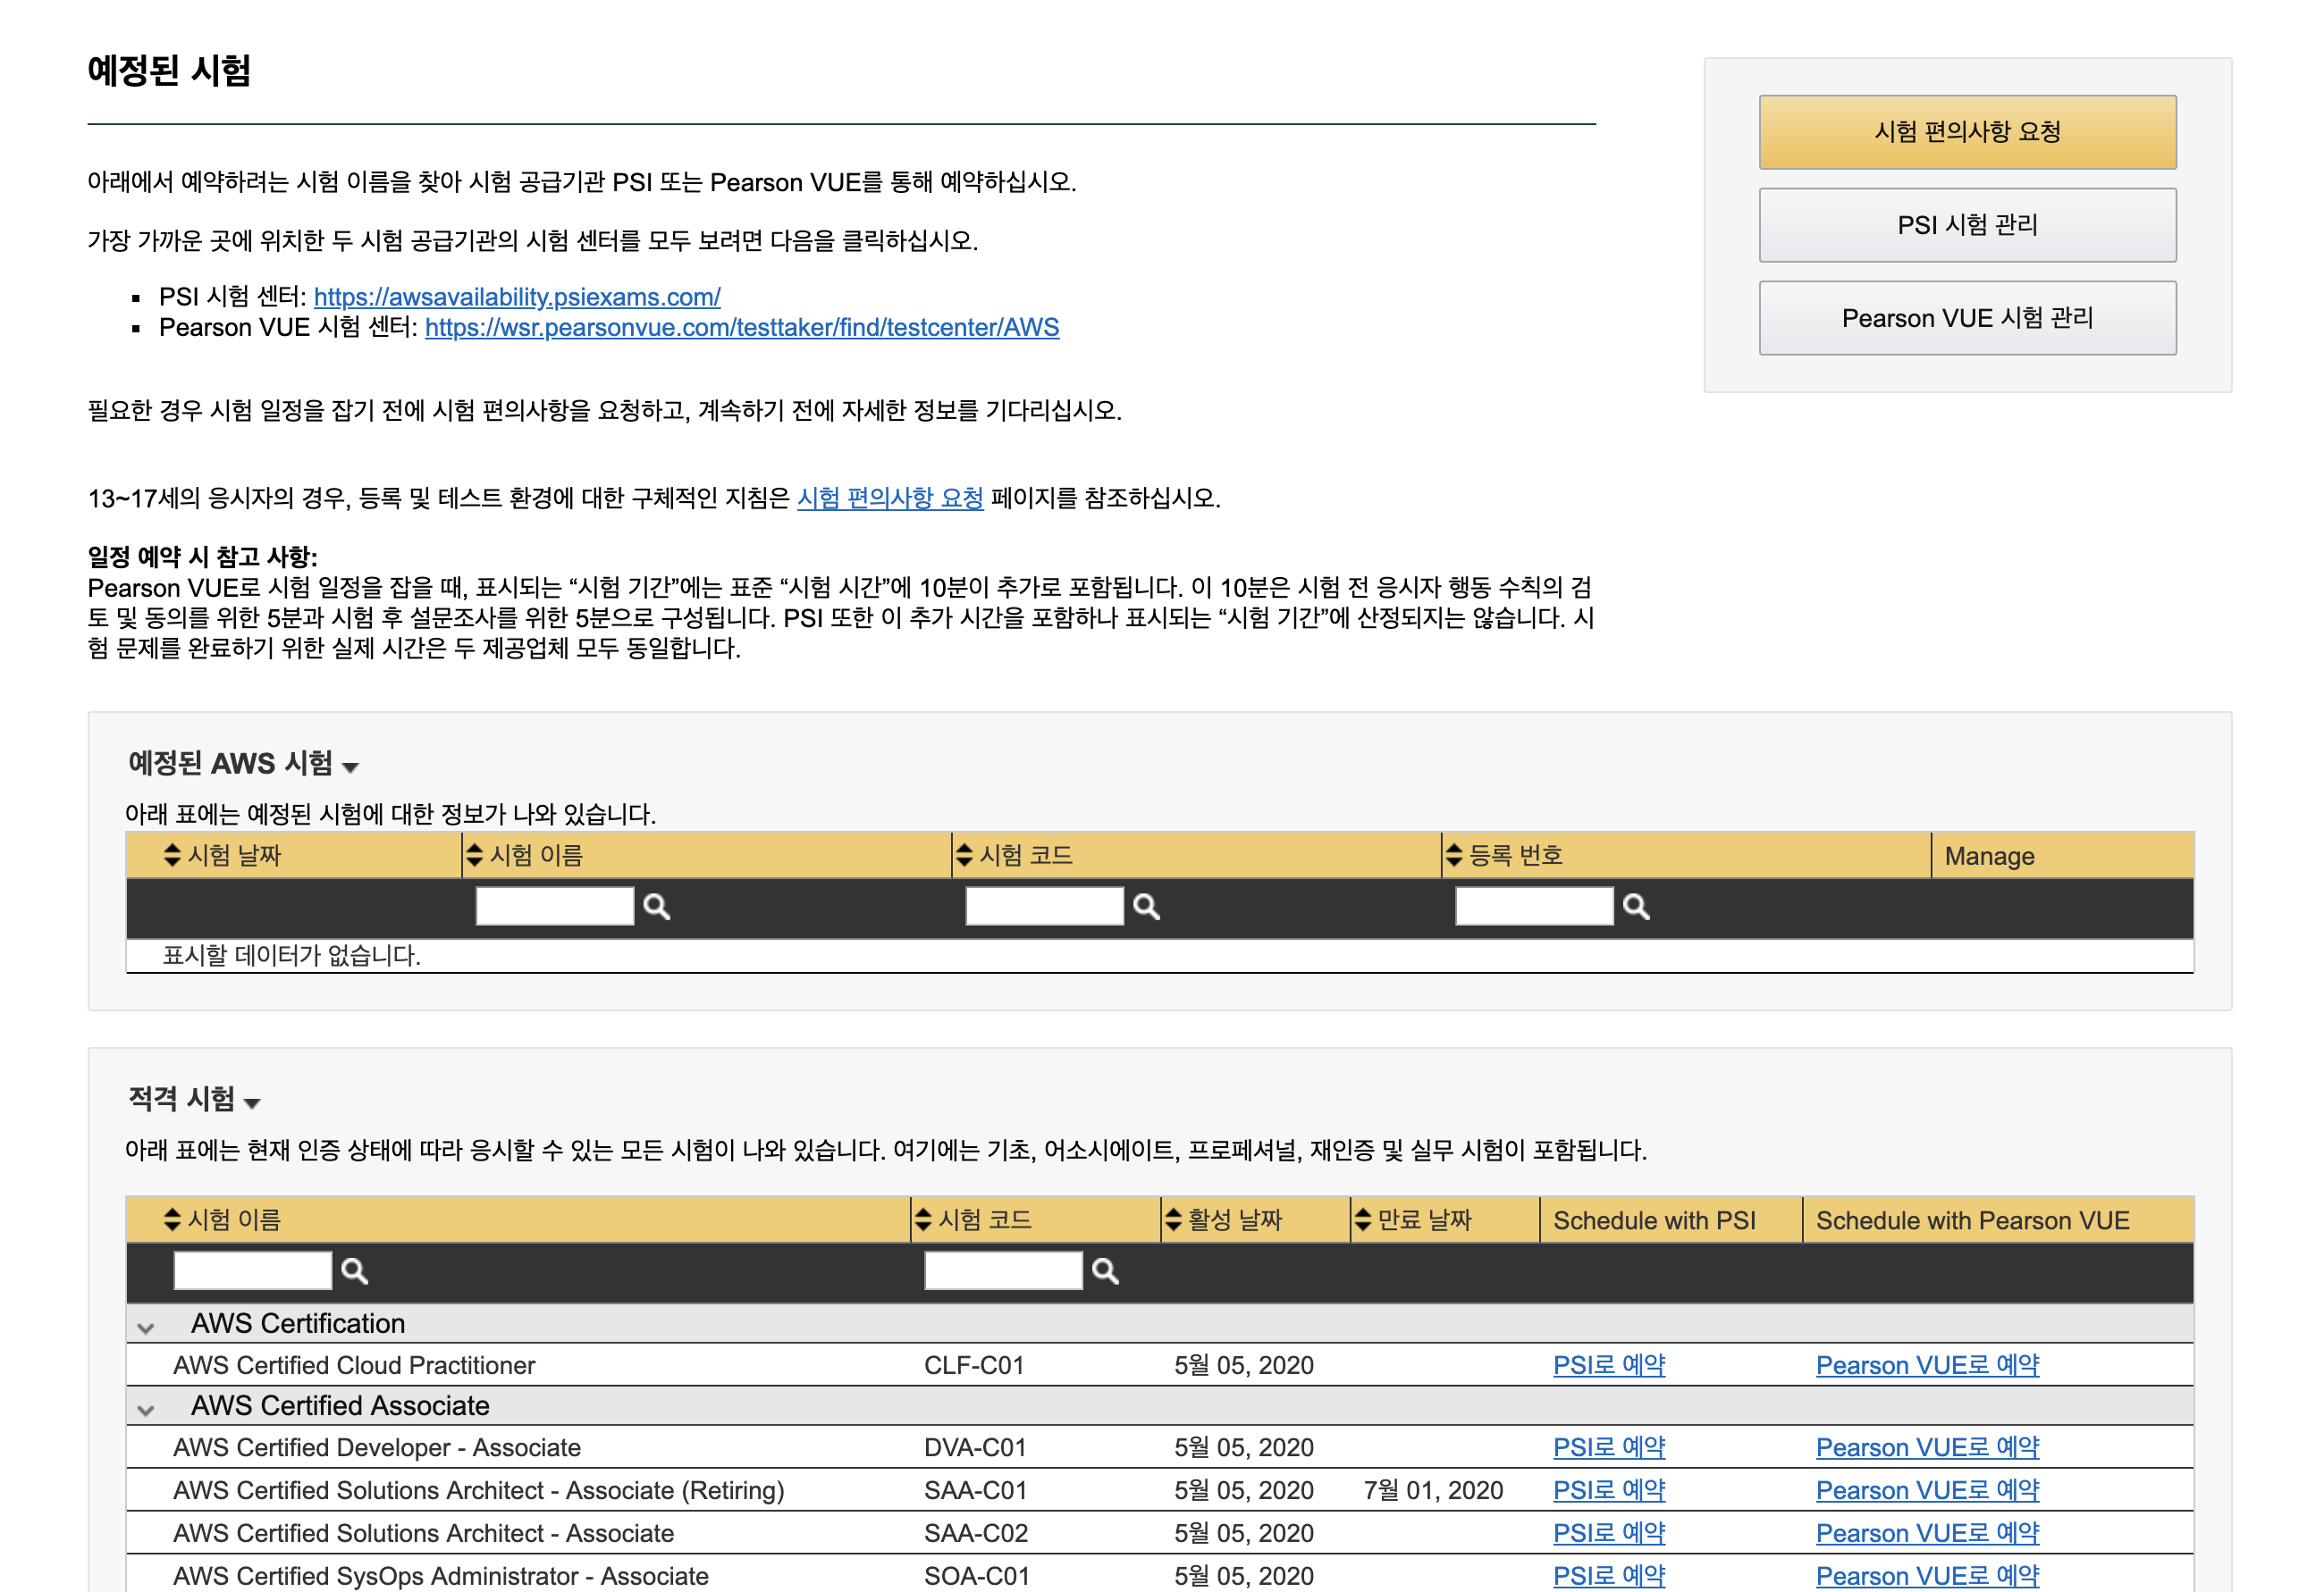Click search icon for eligible exam name filter

[354, 1270]
